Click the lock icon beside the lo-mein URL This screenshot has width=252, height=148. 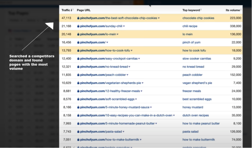(78, 34)
